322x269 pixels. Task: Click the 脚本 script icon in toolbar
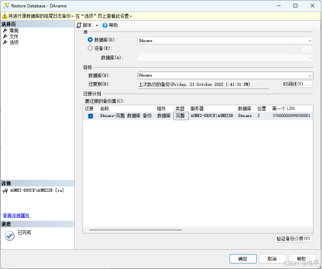(80, 25)
